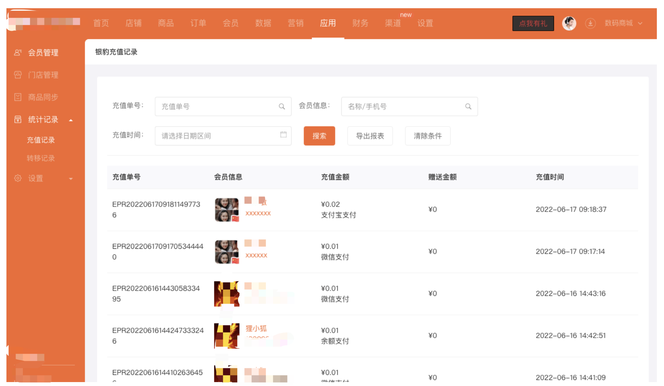This screenshot has width=664, height=386.
Task: Click the 余额支付 payment cell
Action: (335, 341)
